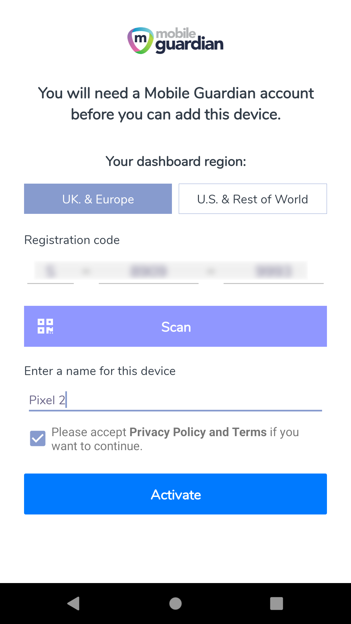Click the account required heading text
Viewport: 351px width, 624px height.
(x=176, y=104)
